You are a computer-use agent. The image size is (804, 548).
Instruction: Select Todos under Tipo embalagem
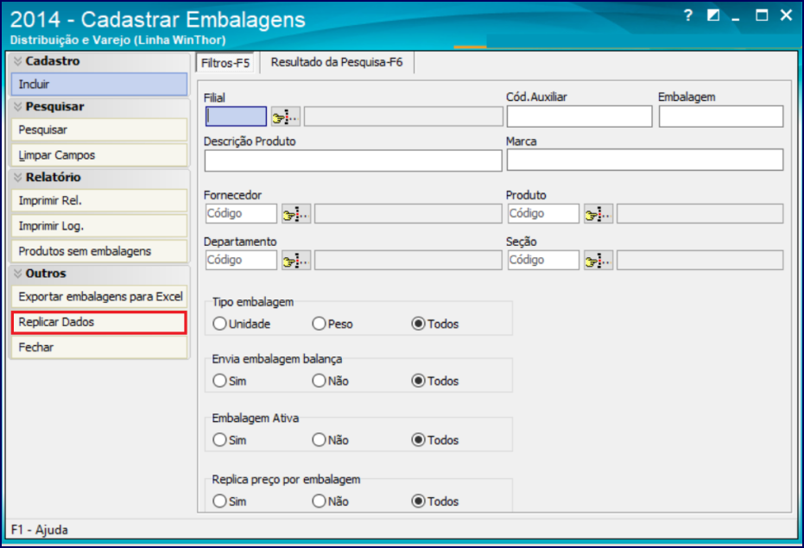418,324
